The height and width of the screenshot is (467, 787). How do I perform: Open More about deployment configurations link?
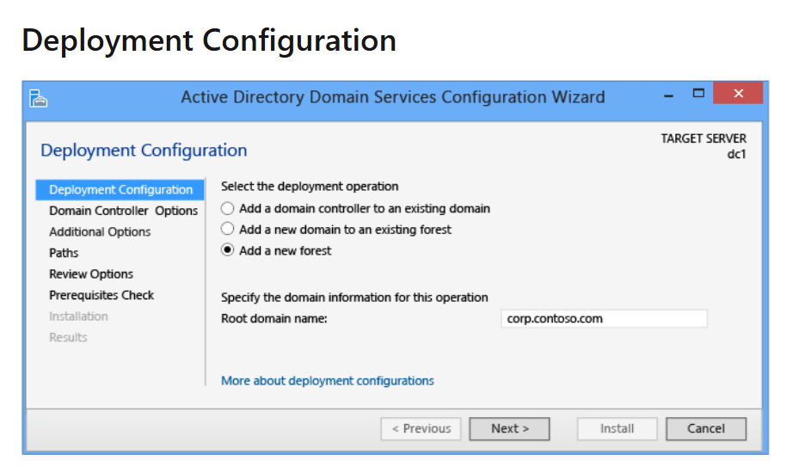click(327, 381)
